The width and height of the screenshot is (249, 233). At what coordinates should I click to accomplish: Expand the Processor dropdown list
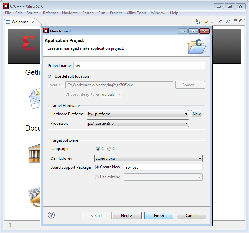tap(138, 123)
